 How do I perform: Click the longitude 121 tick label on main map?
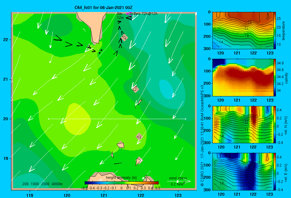point(104,195)
